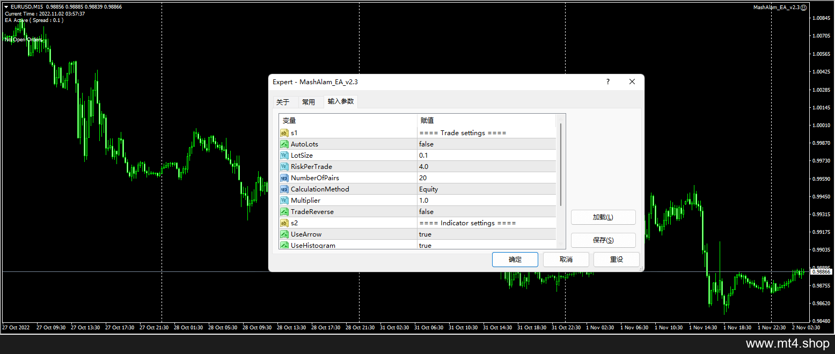
Task: Click the 1.00845 price scale label
Action: 822,18
